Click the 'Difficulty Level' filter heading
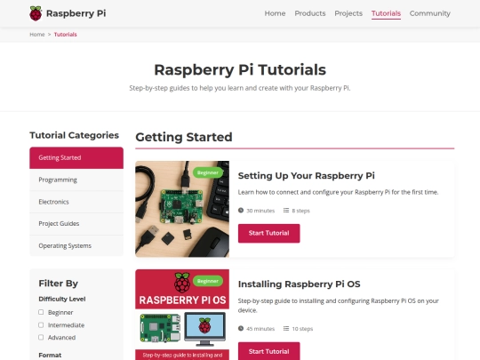This screenshot has height=360, width=480. (x=62, y=299)
